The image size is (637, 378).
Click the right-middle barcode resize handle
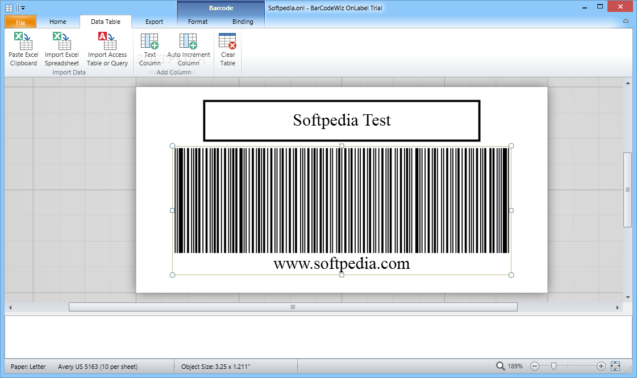511,210
